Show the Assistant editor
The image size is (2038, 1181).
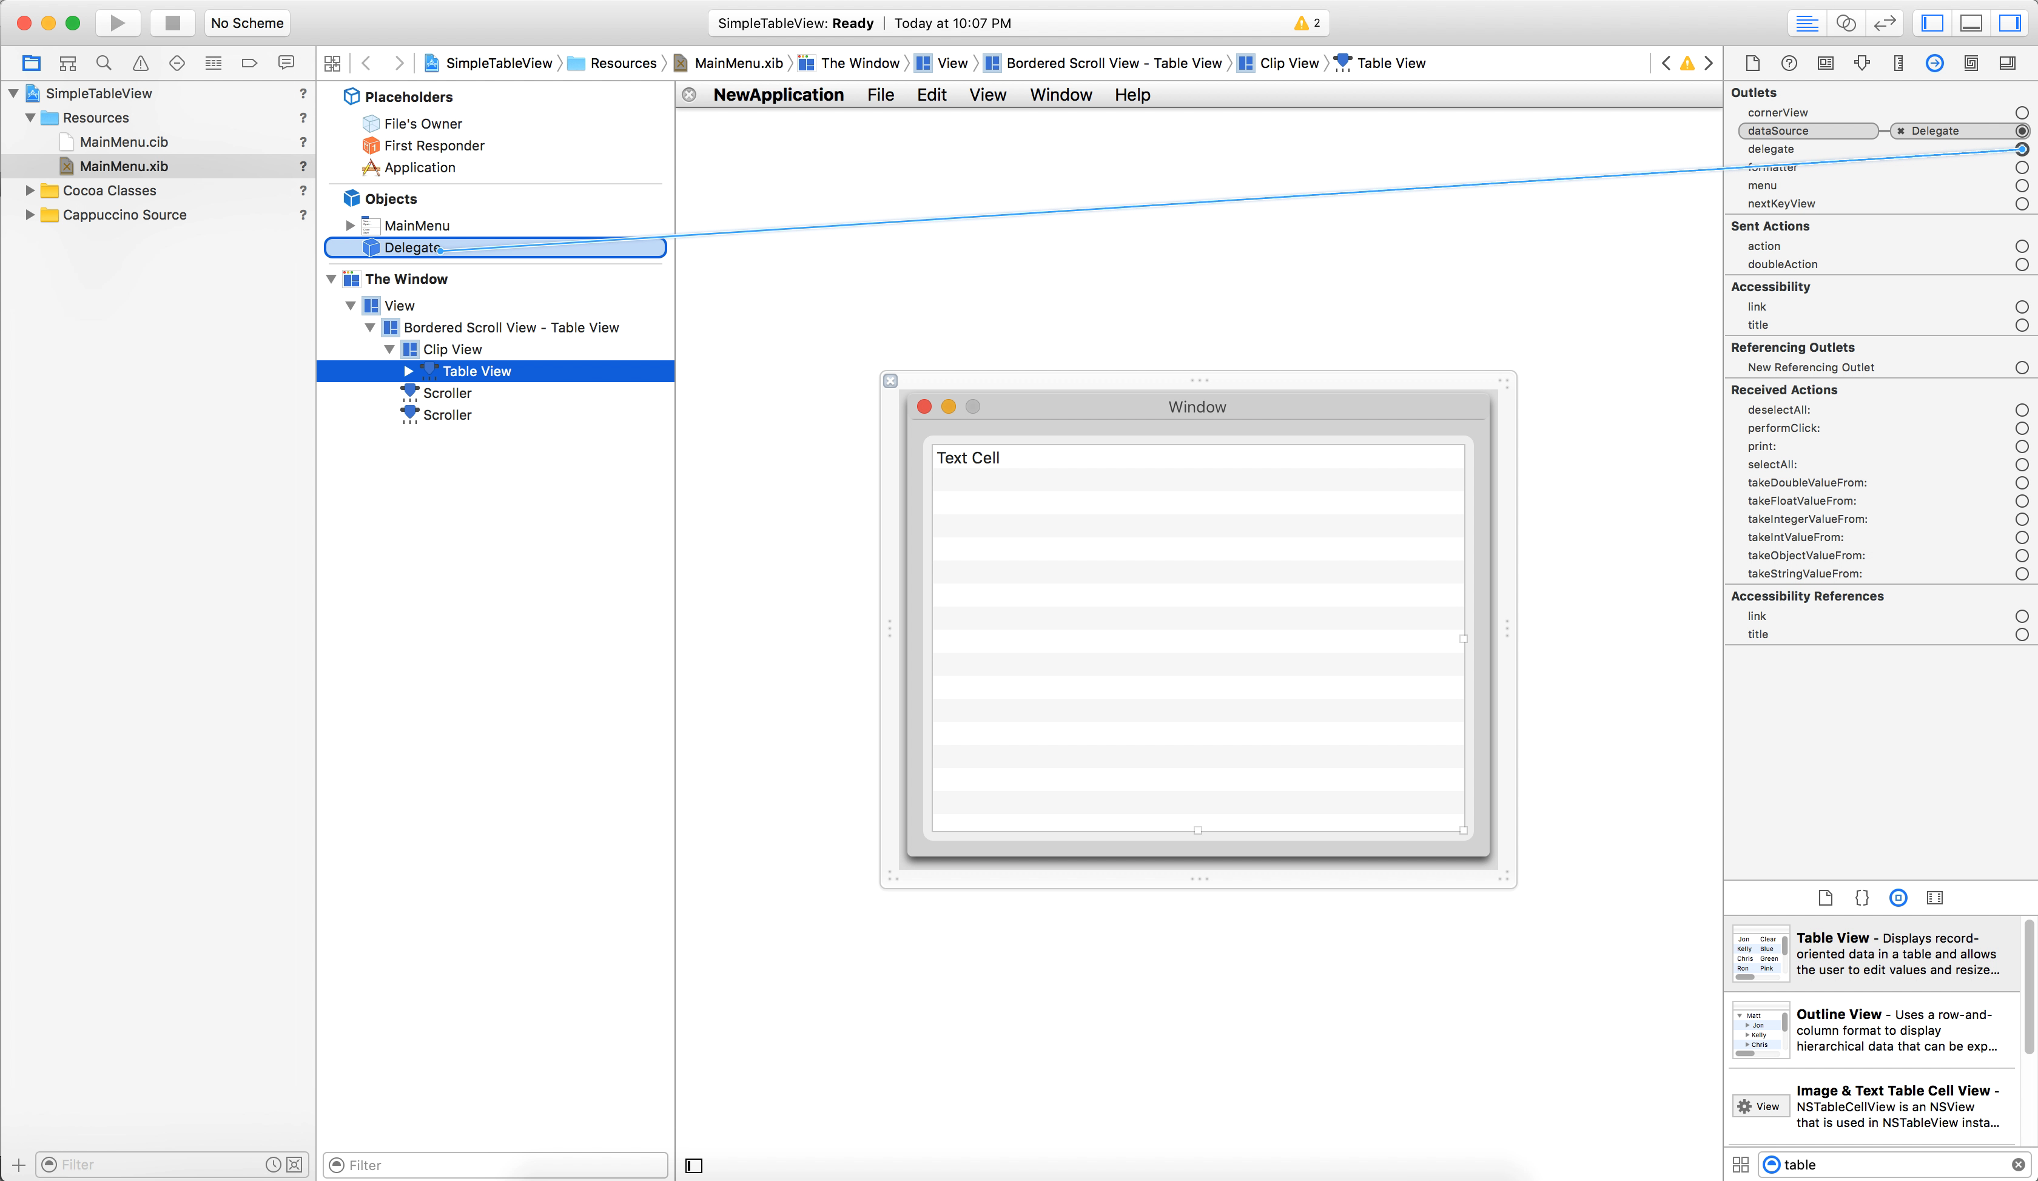[x=1846, y=22]
